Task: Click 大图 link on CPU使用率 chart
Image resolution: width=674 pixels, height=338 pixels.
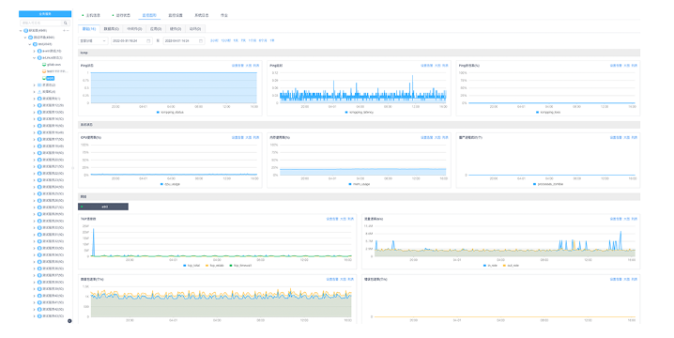Action: pos(248,138)
